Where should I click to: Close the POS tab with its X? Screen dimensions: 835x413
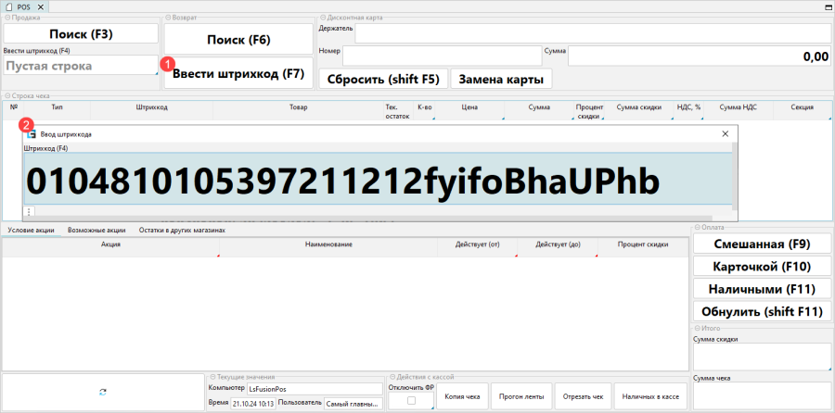click(41, 6)
